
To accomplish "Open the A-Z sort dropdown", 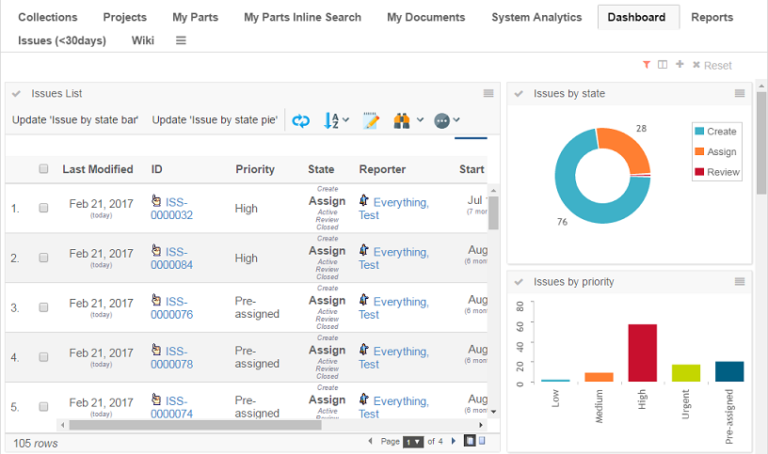I will (x=336, y=120).
